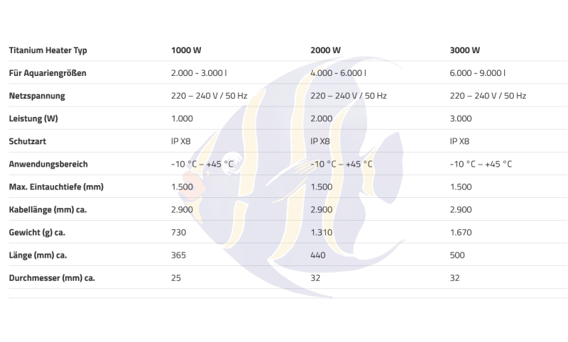Screen dimensions: 568x342
Task: Select the Anwendungsbereich row label
Action: pos(48,165)
